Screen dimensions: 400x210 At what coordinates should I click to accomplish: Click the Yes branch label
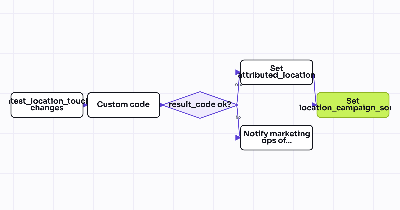[x=238, y=85]
